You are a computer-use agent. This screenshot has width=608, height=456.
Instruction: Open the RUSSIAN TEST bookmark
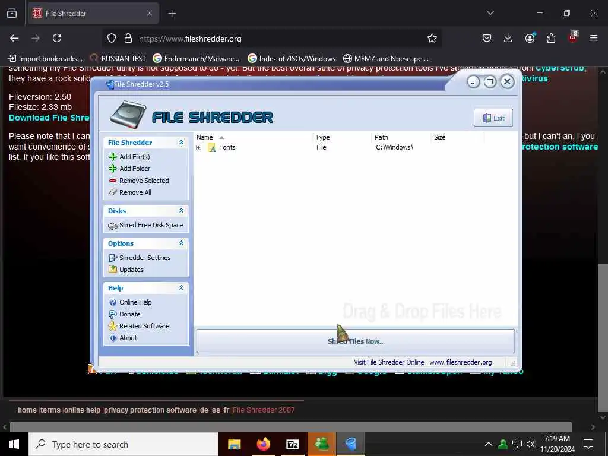point(118,59)
